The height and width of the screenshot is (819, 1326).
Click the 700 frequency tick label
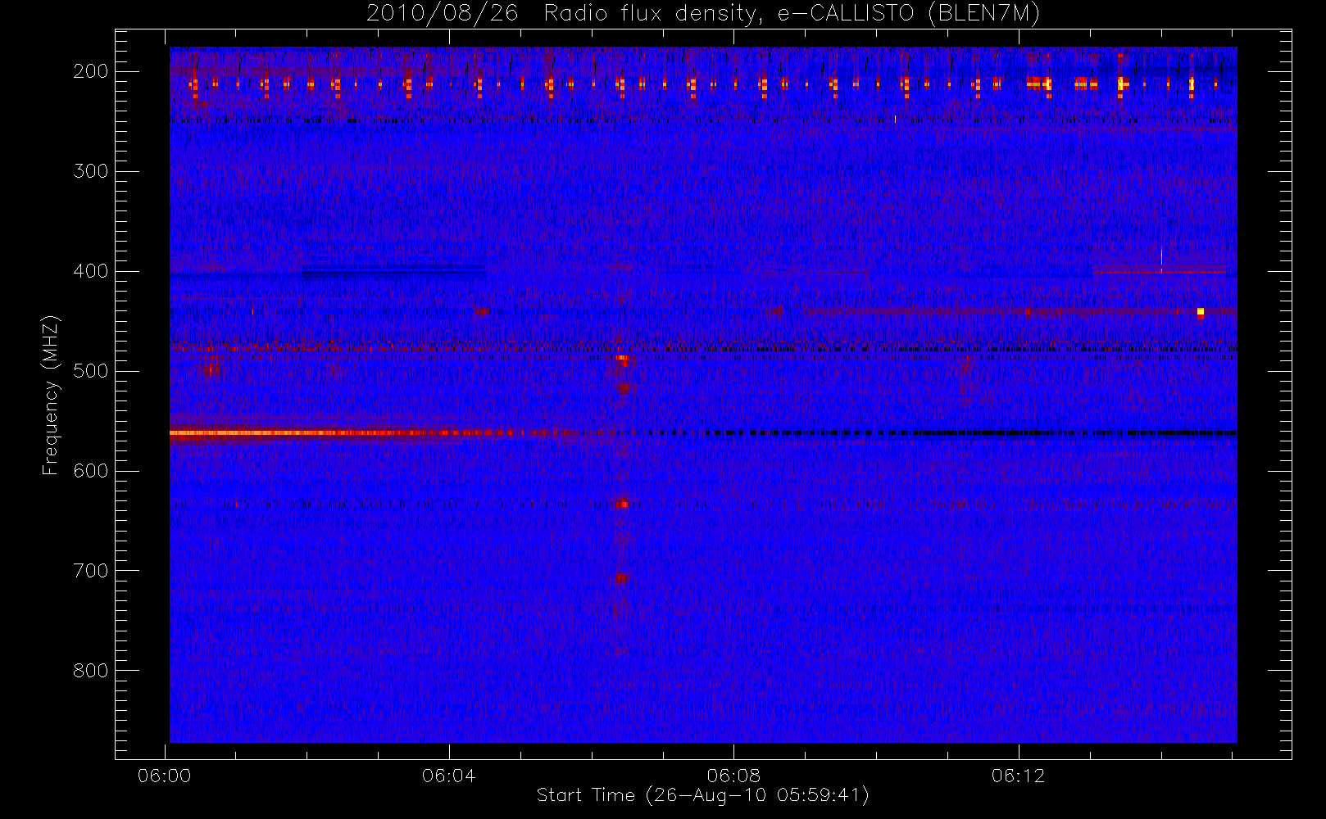coord(91,571)
